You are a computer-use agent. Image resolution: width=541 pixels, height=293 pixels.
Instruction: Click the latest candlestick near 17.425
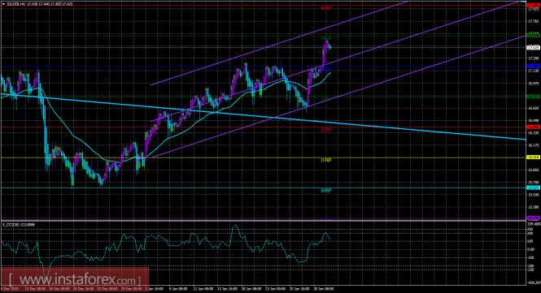pos(330,47)
